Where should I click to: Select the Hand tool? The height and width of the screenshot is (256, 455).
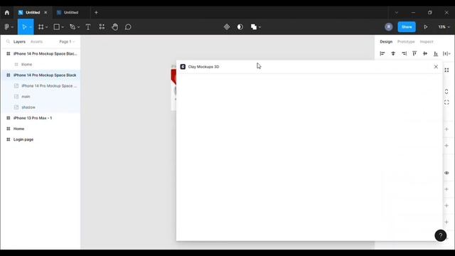(115, 27)
